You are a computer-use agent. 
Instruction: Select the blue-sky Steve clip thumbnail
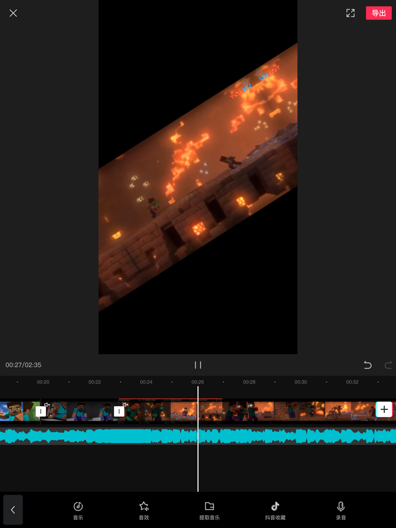click(x=20, y=411)
